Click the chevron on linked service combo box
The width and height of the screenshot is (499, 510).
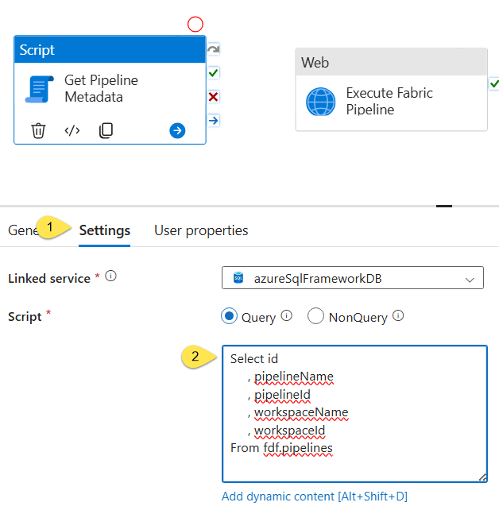(x=470, y=280)
